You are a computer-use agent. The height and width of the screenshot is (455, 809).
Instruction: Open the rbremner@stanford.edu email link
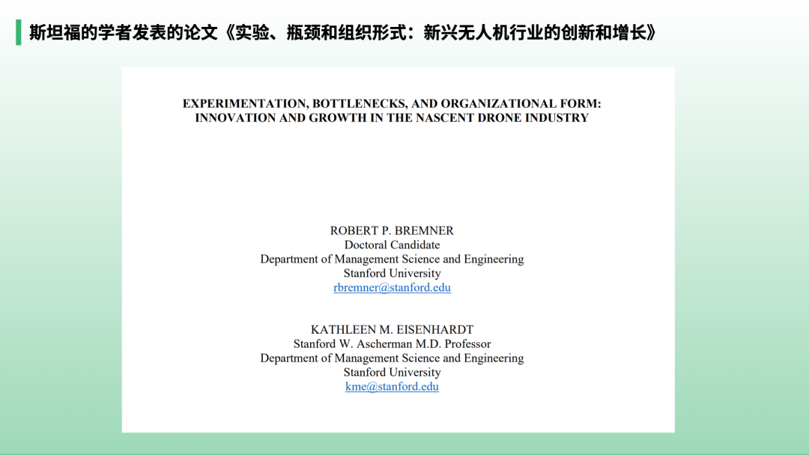392,287
